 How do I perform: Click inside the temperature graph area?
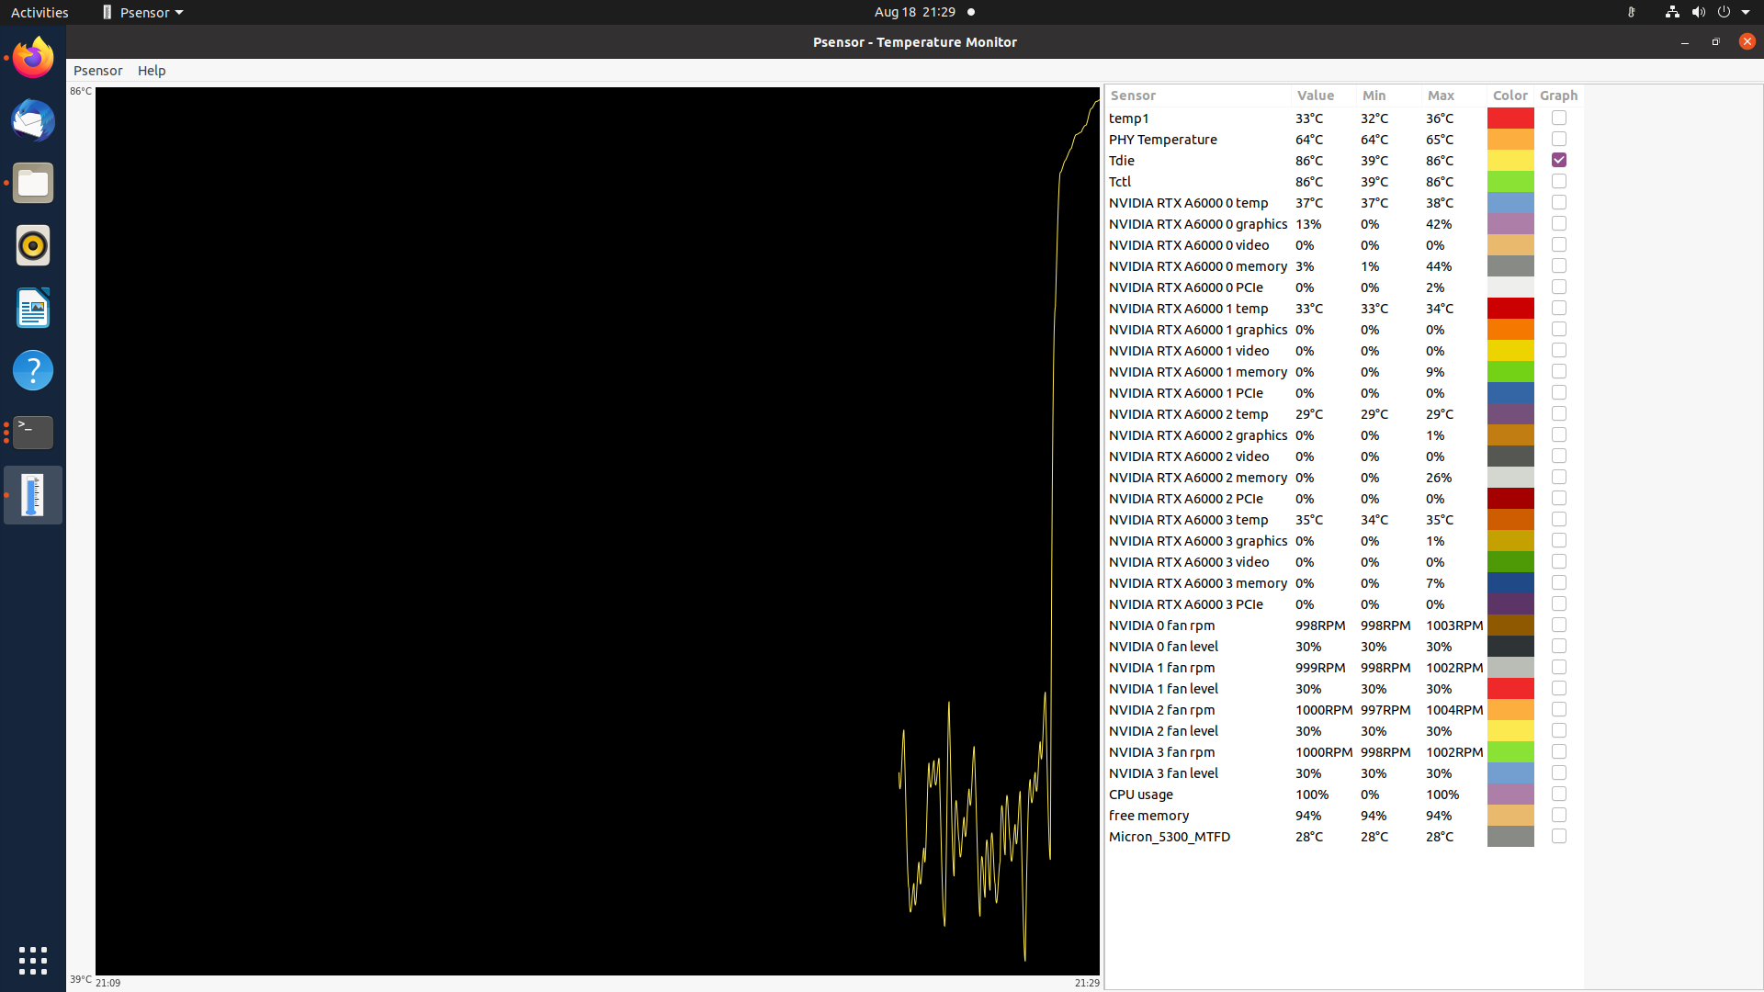pyautogui.click(x=597, y=531)
